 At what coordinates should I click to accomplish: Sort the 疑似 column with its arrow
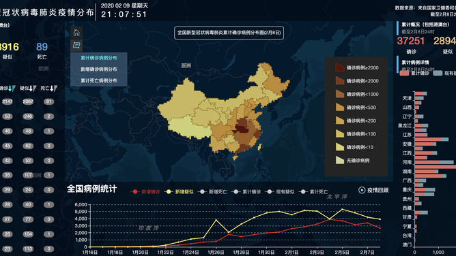[33, 89]
